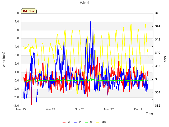Select the 'sos' legend label

click(104, 122)
